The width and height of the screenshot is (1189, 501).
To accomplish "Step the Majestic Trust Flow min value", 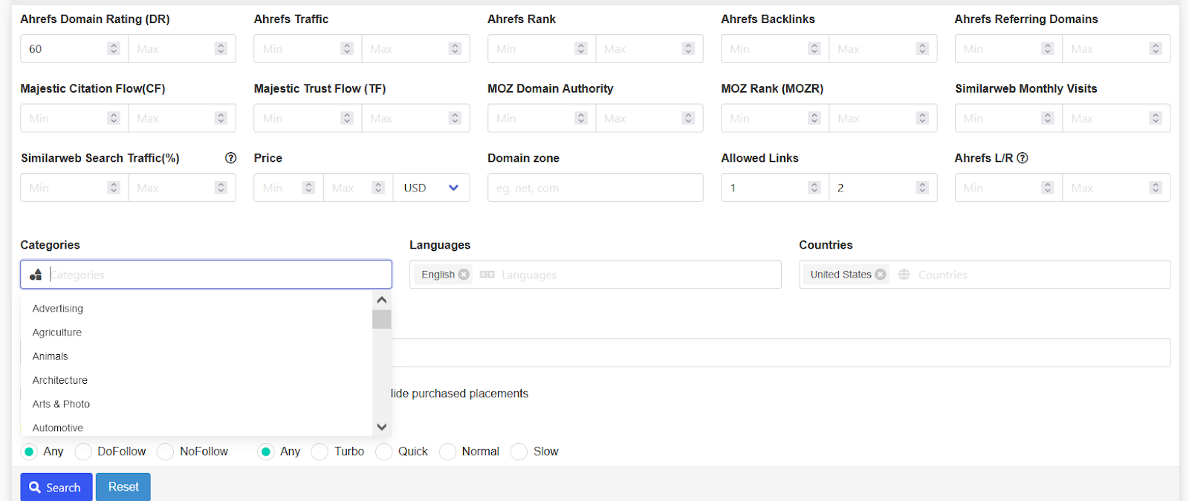I will 347,118.
